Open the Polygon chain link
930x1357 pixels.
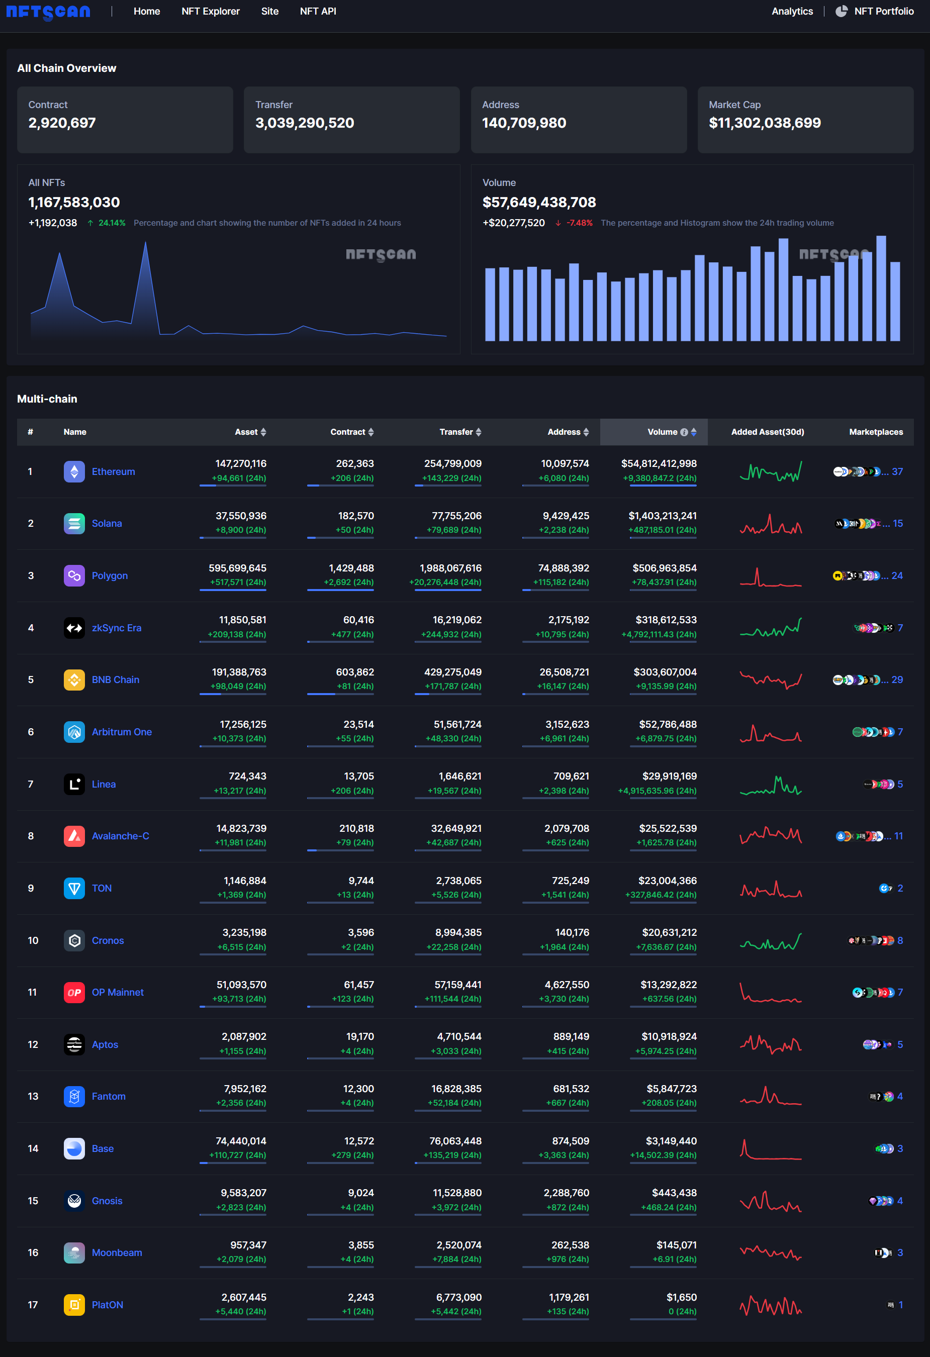(x=110, y=576)
